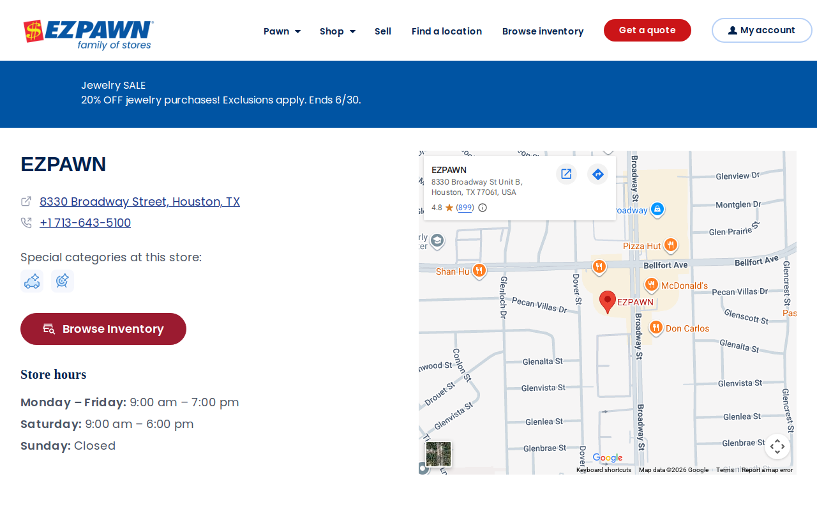817x511 pixels.
Task: Select the Pizza Hut restaurant marker
Action: tap(670, 245)
